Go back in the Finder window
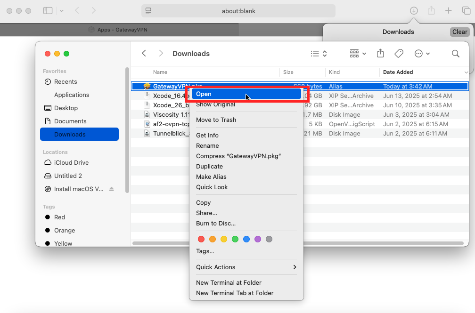The height and width of the screenshot is (313, 475). (144, 54)
